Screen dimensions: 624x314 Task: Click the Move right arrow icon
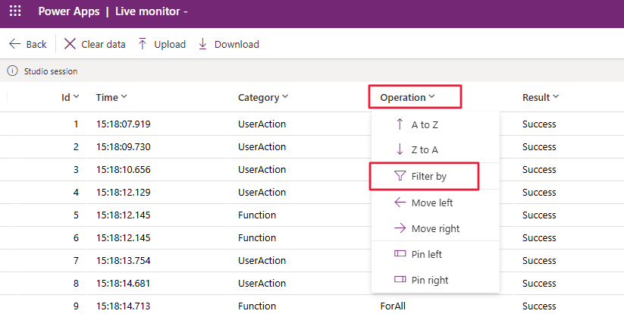point(400,228)
